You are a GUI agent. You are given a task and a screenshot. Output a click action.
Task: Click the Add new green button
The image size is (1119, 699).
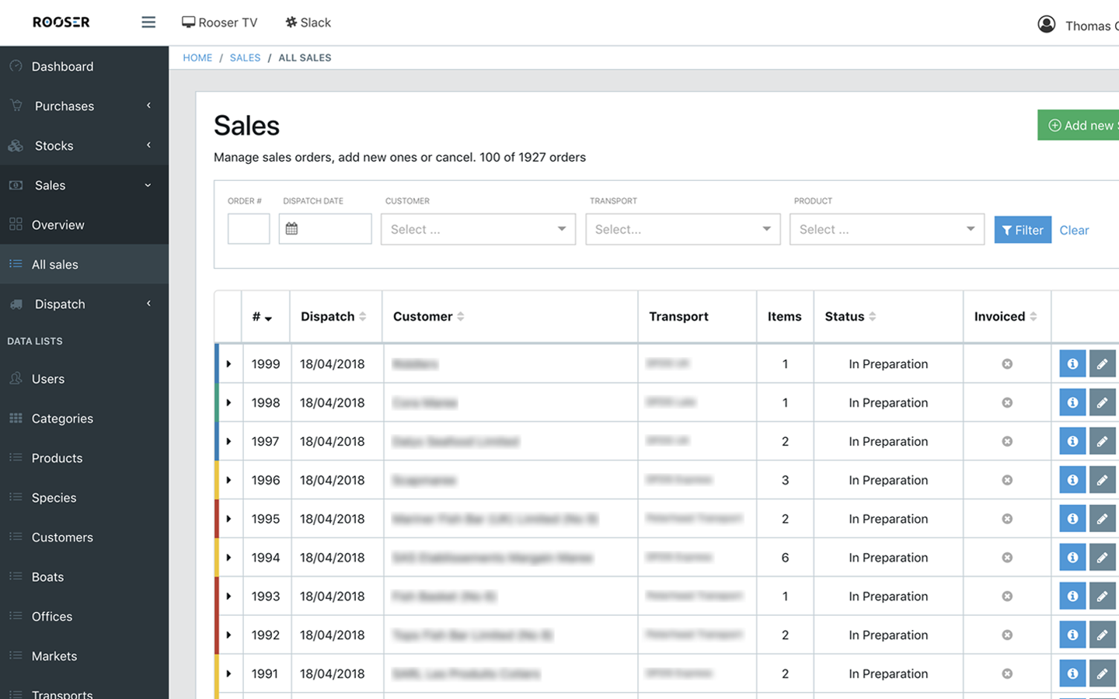coord(1079,125)
